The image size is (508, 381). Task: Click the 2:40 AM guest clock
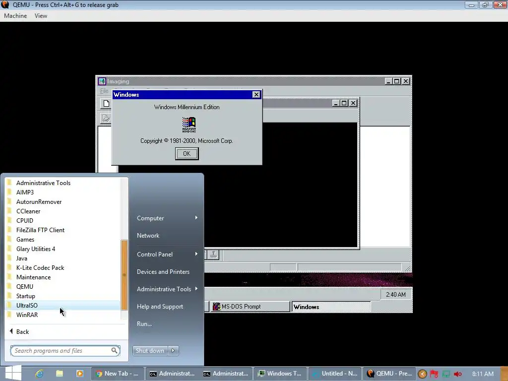tap(395, 295)
